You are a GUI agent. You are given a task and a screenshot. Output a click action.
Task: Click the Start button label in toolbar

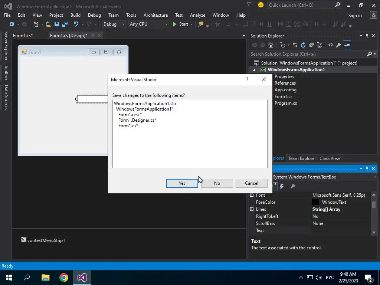183,24
